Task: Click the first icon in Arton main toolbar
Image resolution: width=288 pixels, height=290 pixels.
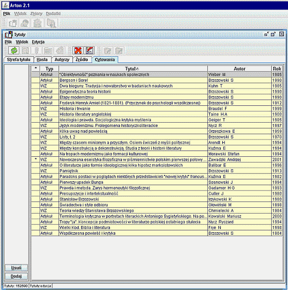Action: [13, 23]
